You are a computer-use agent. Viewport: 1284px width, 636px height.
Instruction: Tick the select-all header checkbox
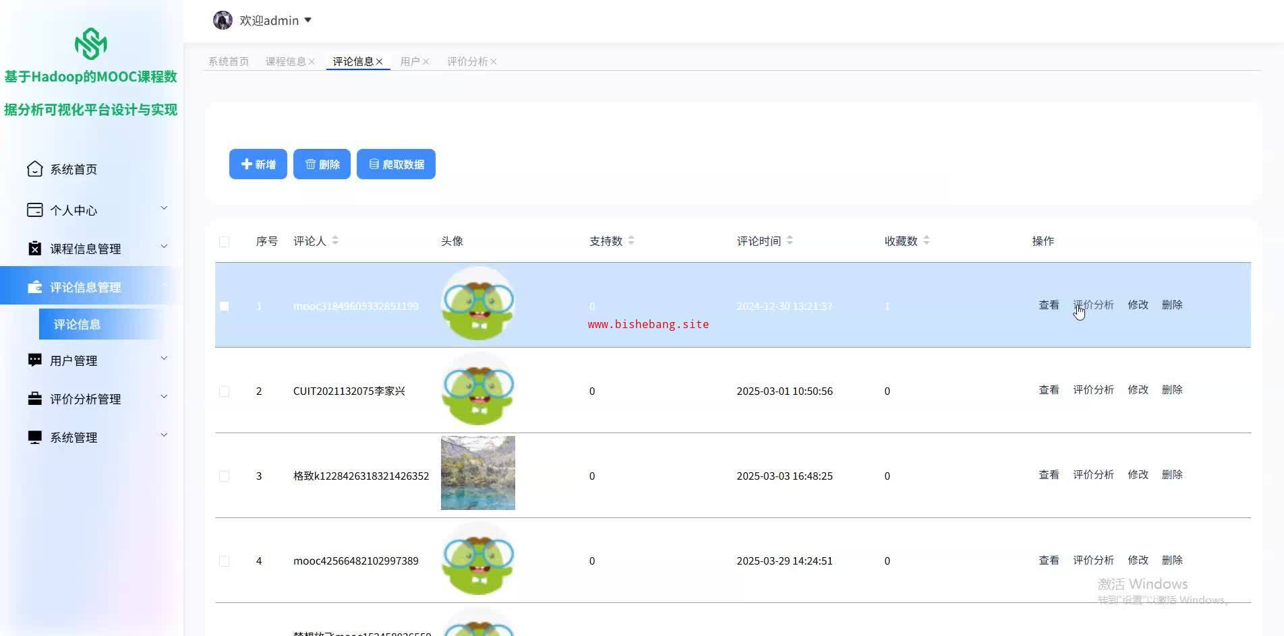[224, 241]
